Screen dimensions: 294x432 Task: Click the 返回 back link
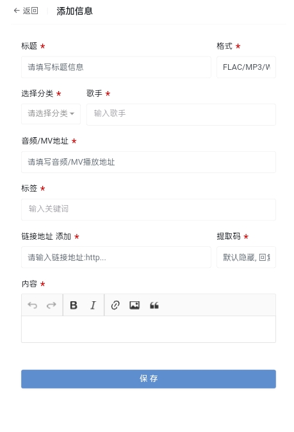(x=30, y=11)
